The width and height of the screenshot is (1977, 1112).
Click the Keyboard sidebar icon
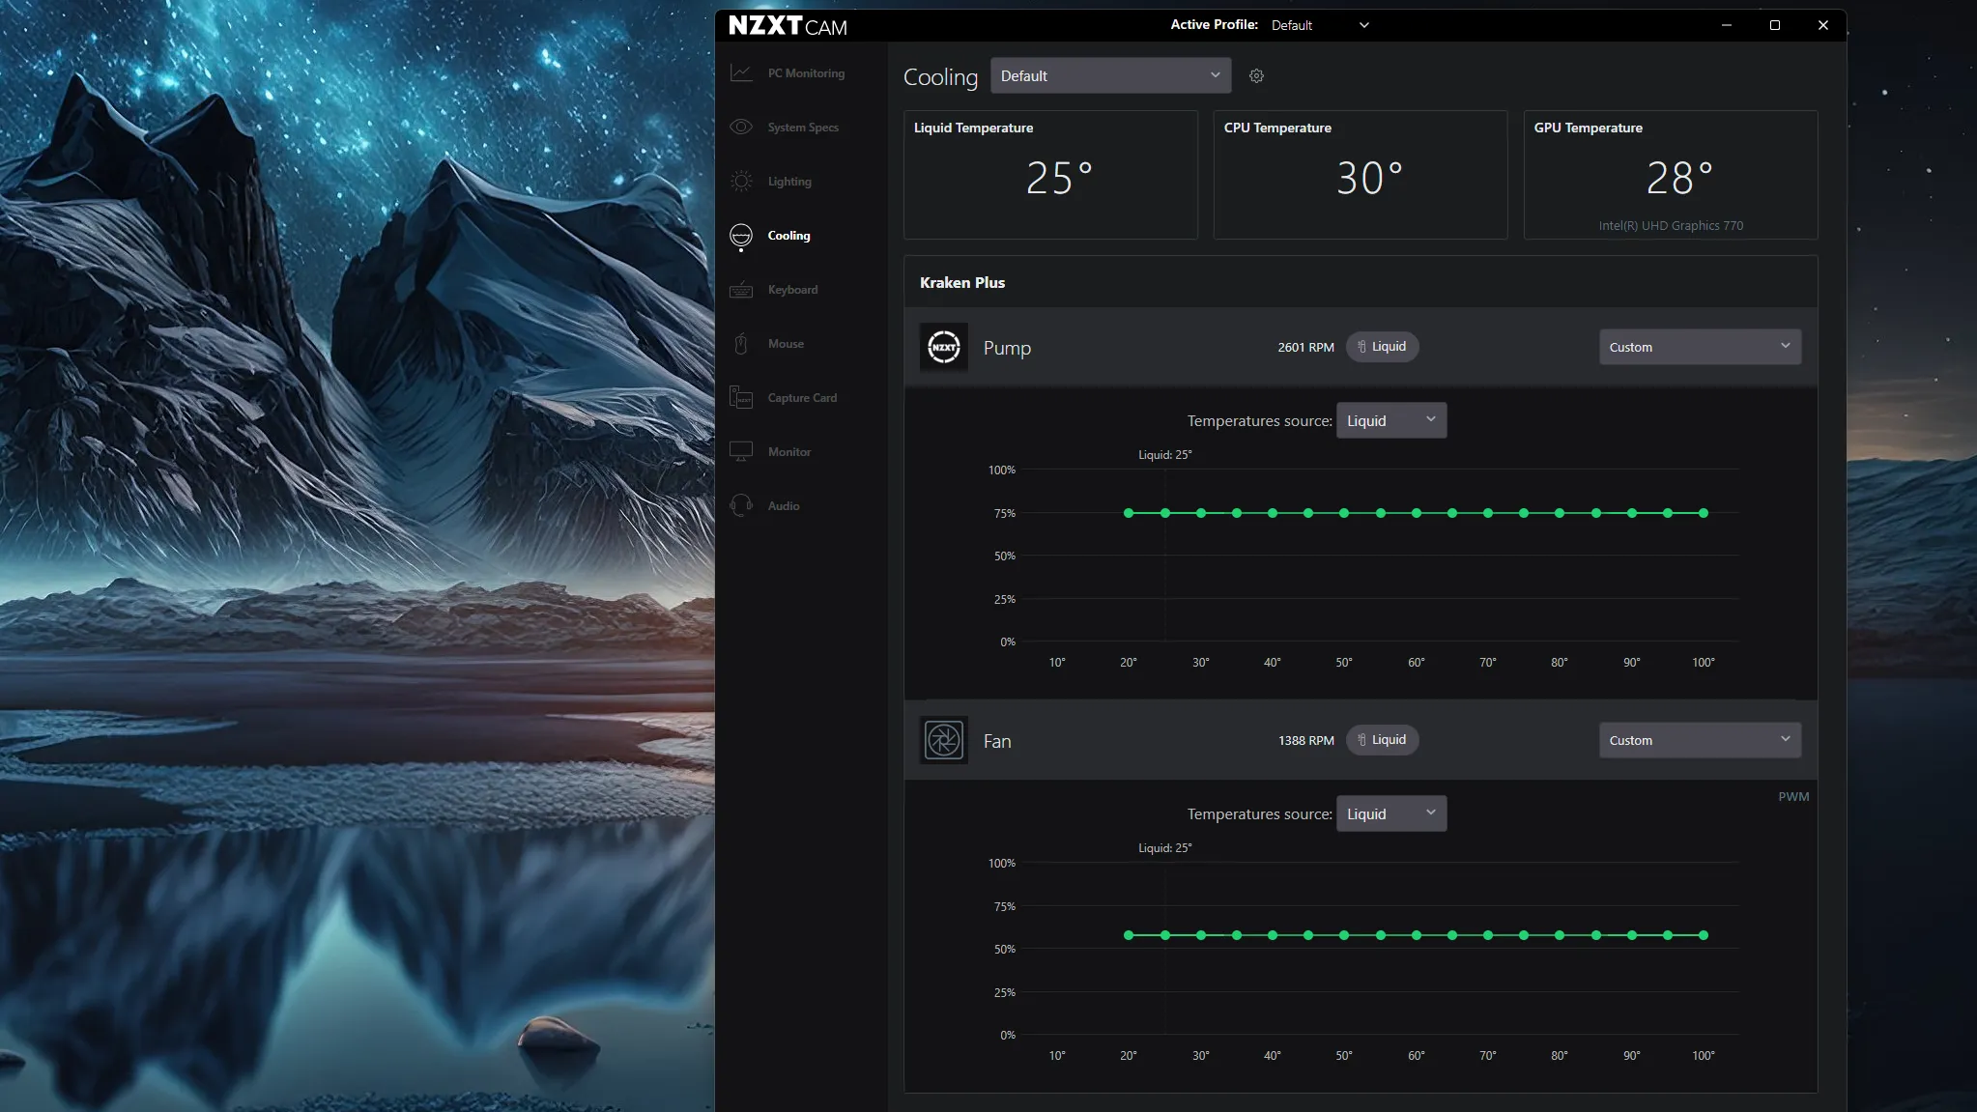(x=741, y=290)
